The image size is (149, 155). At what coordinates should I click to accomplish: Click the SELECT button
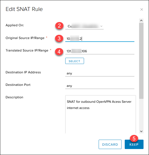[x=75, y=61]
